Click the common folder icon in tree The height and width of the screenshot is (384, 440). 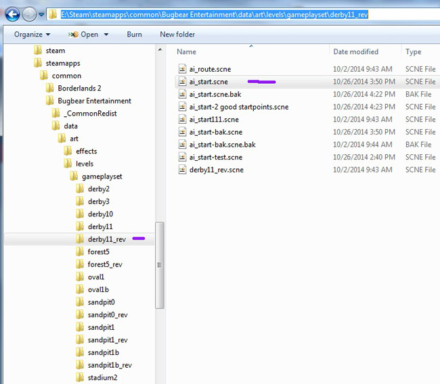(x=44, y=76)
